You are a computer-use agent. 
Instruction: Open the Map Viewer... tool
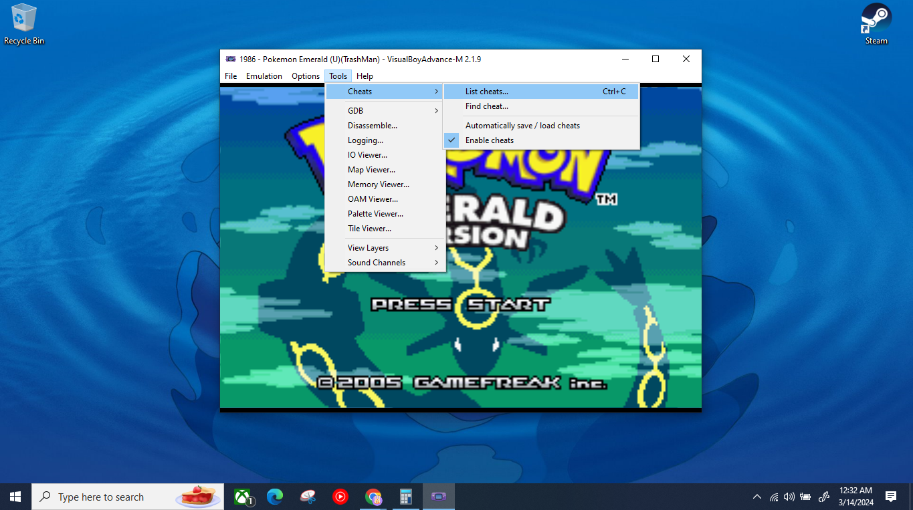(385, 170)
